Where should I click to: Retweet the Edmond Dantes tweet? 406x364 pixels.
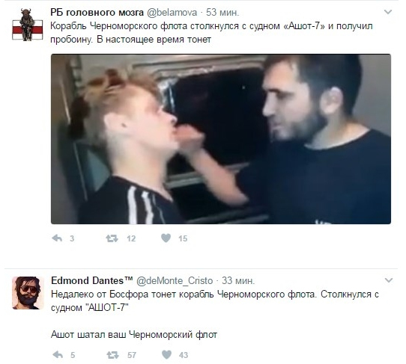click(112, 355)
